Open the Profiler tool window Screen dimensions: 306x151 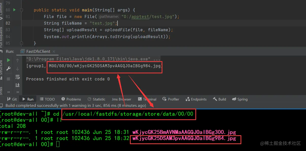[x=171, y=99]
